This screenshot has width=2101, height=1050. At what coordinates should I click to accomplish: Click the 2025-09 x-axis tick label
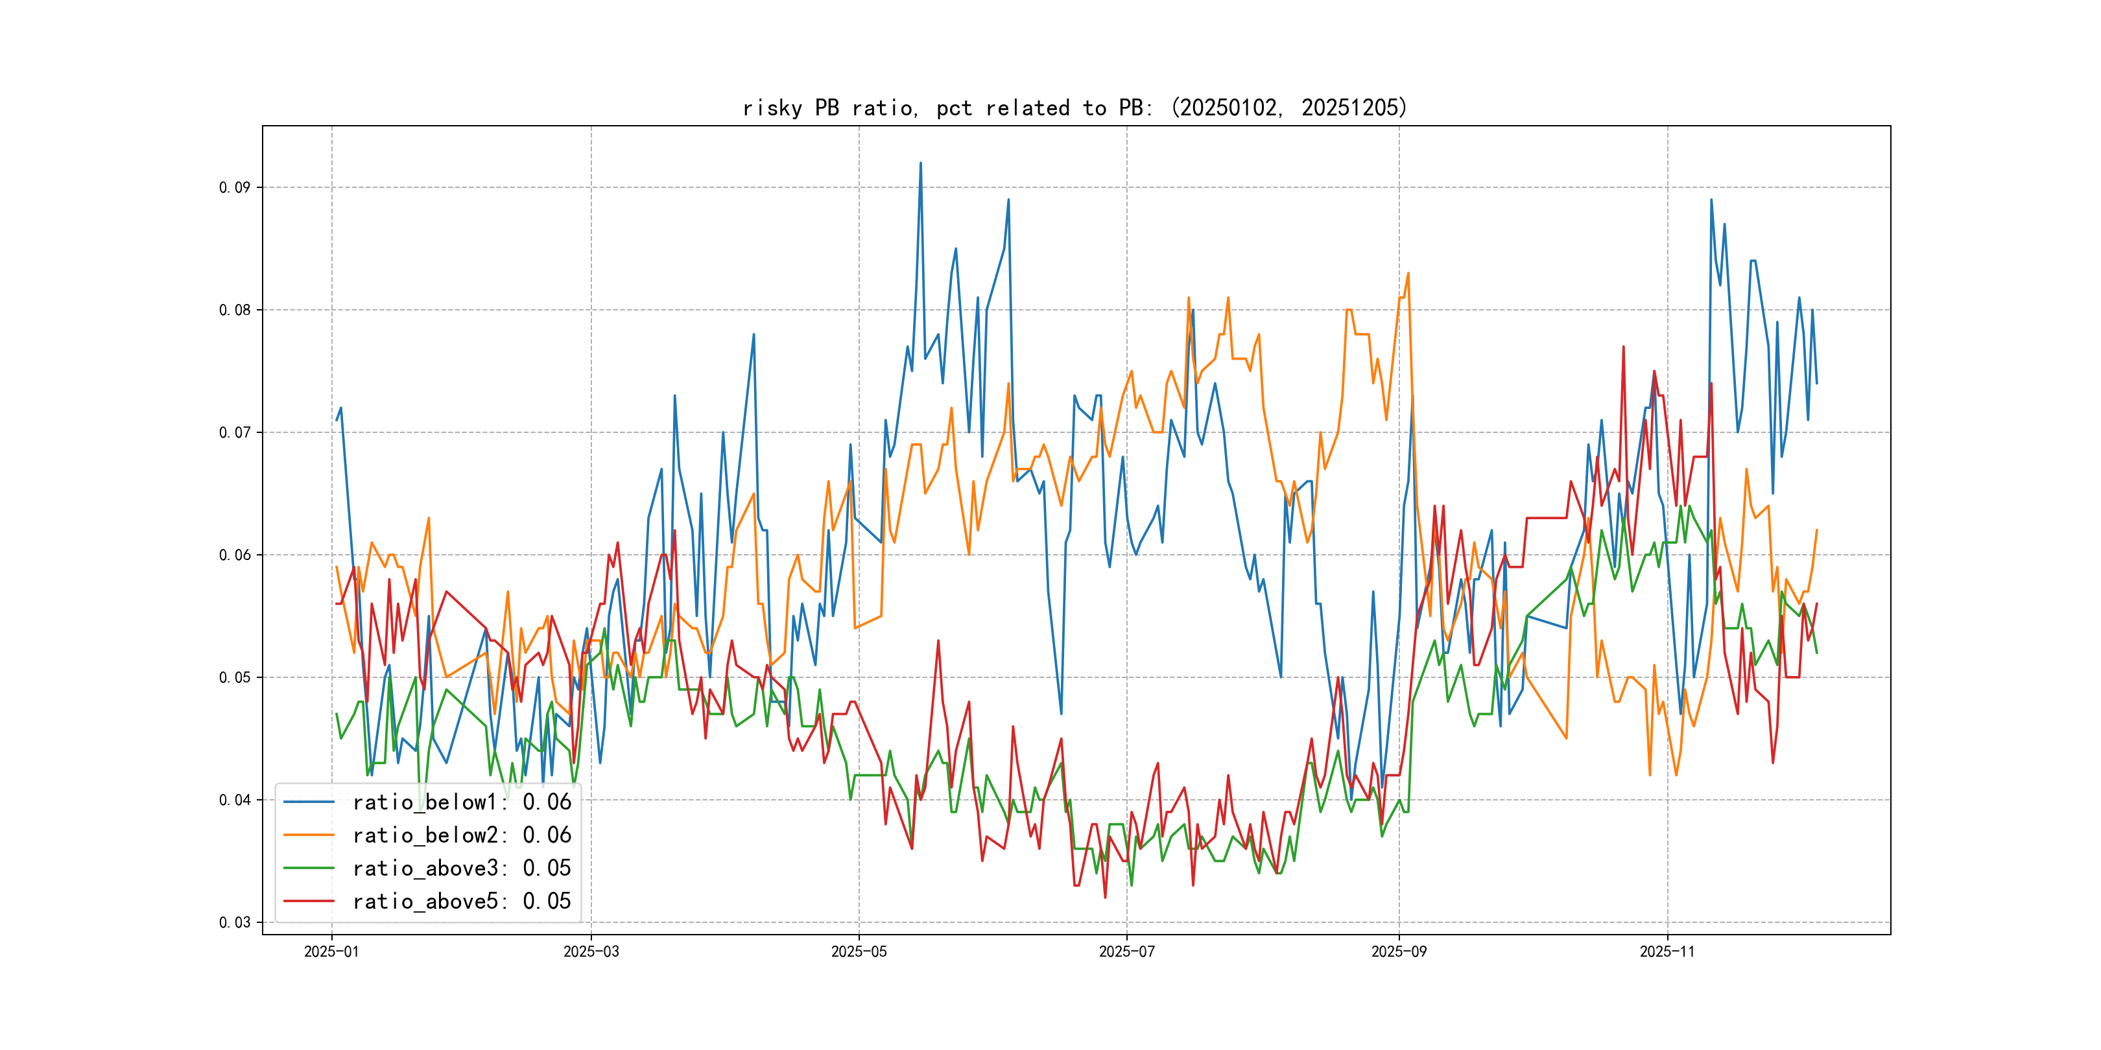pyautogui.click(x=1399, y=952)
